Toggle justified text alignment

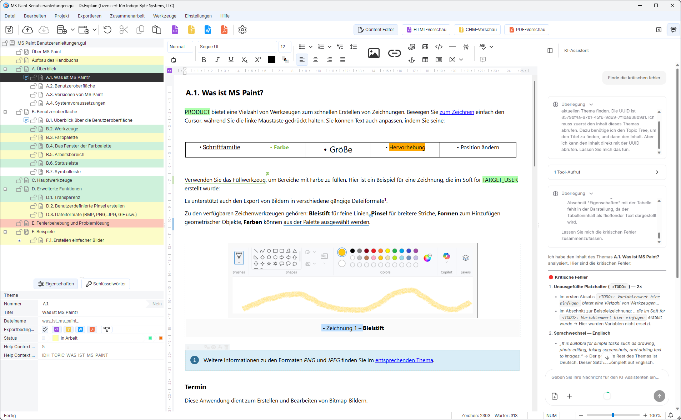343,60
